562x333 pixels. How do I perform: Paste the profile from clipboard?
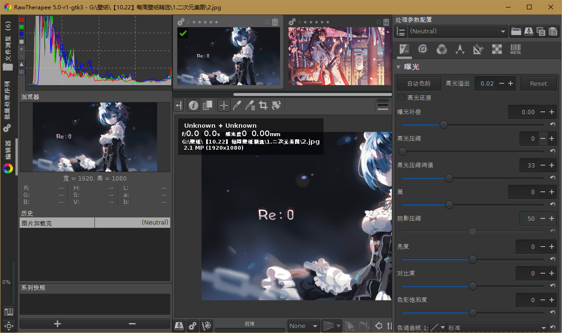pos(553,31)
